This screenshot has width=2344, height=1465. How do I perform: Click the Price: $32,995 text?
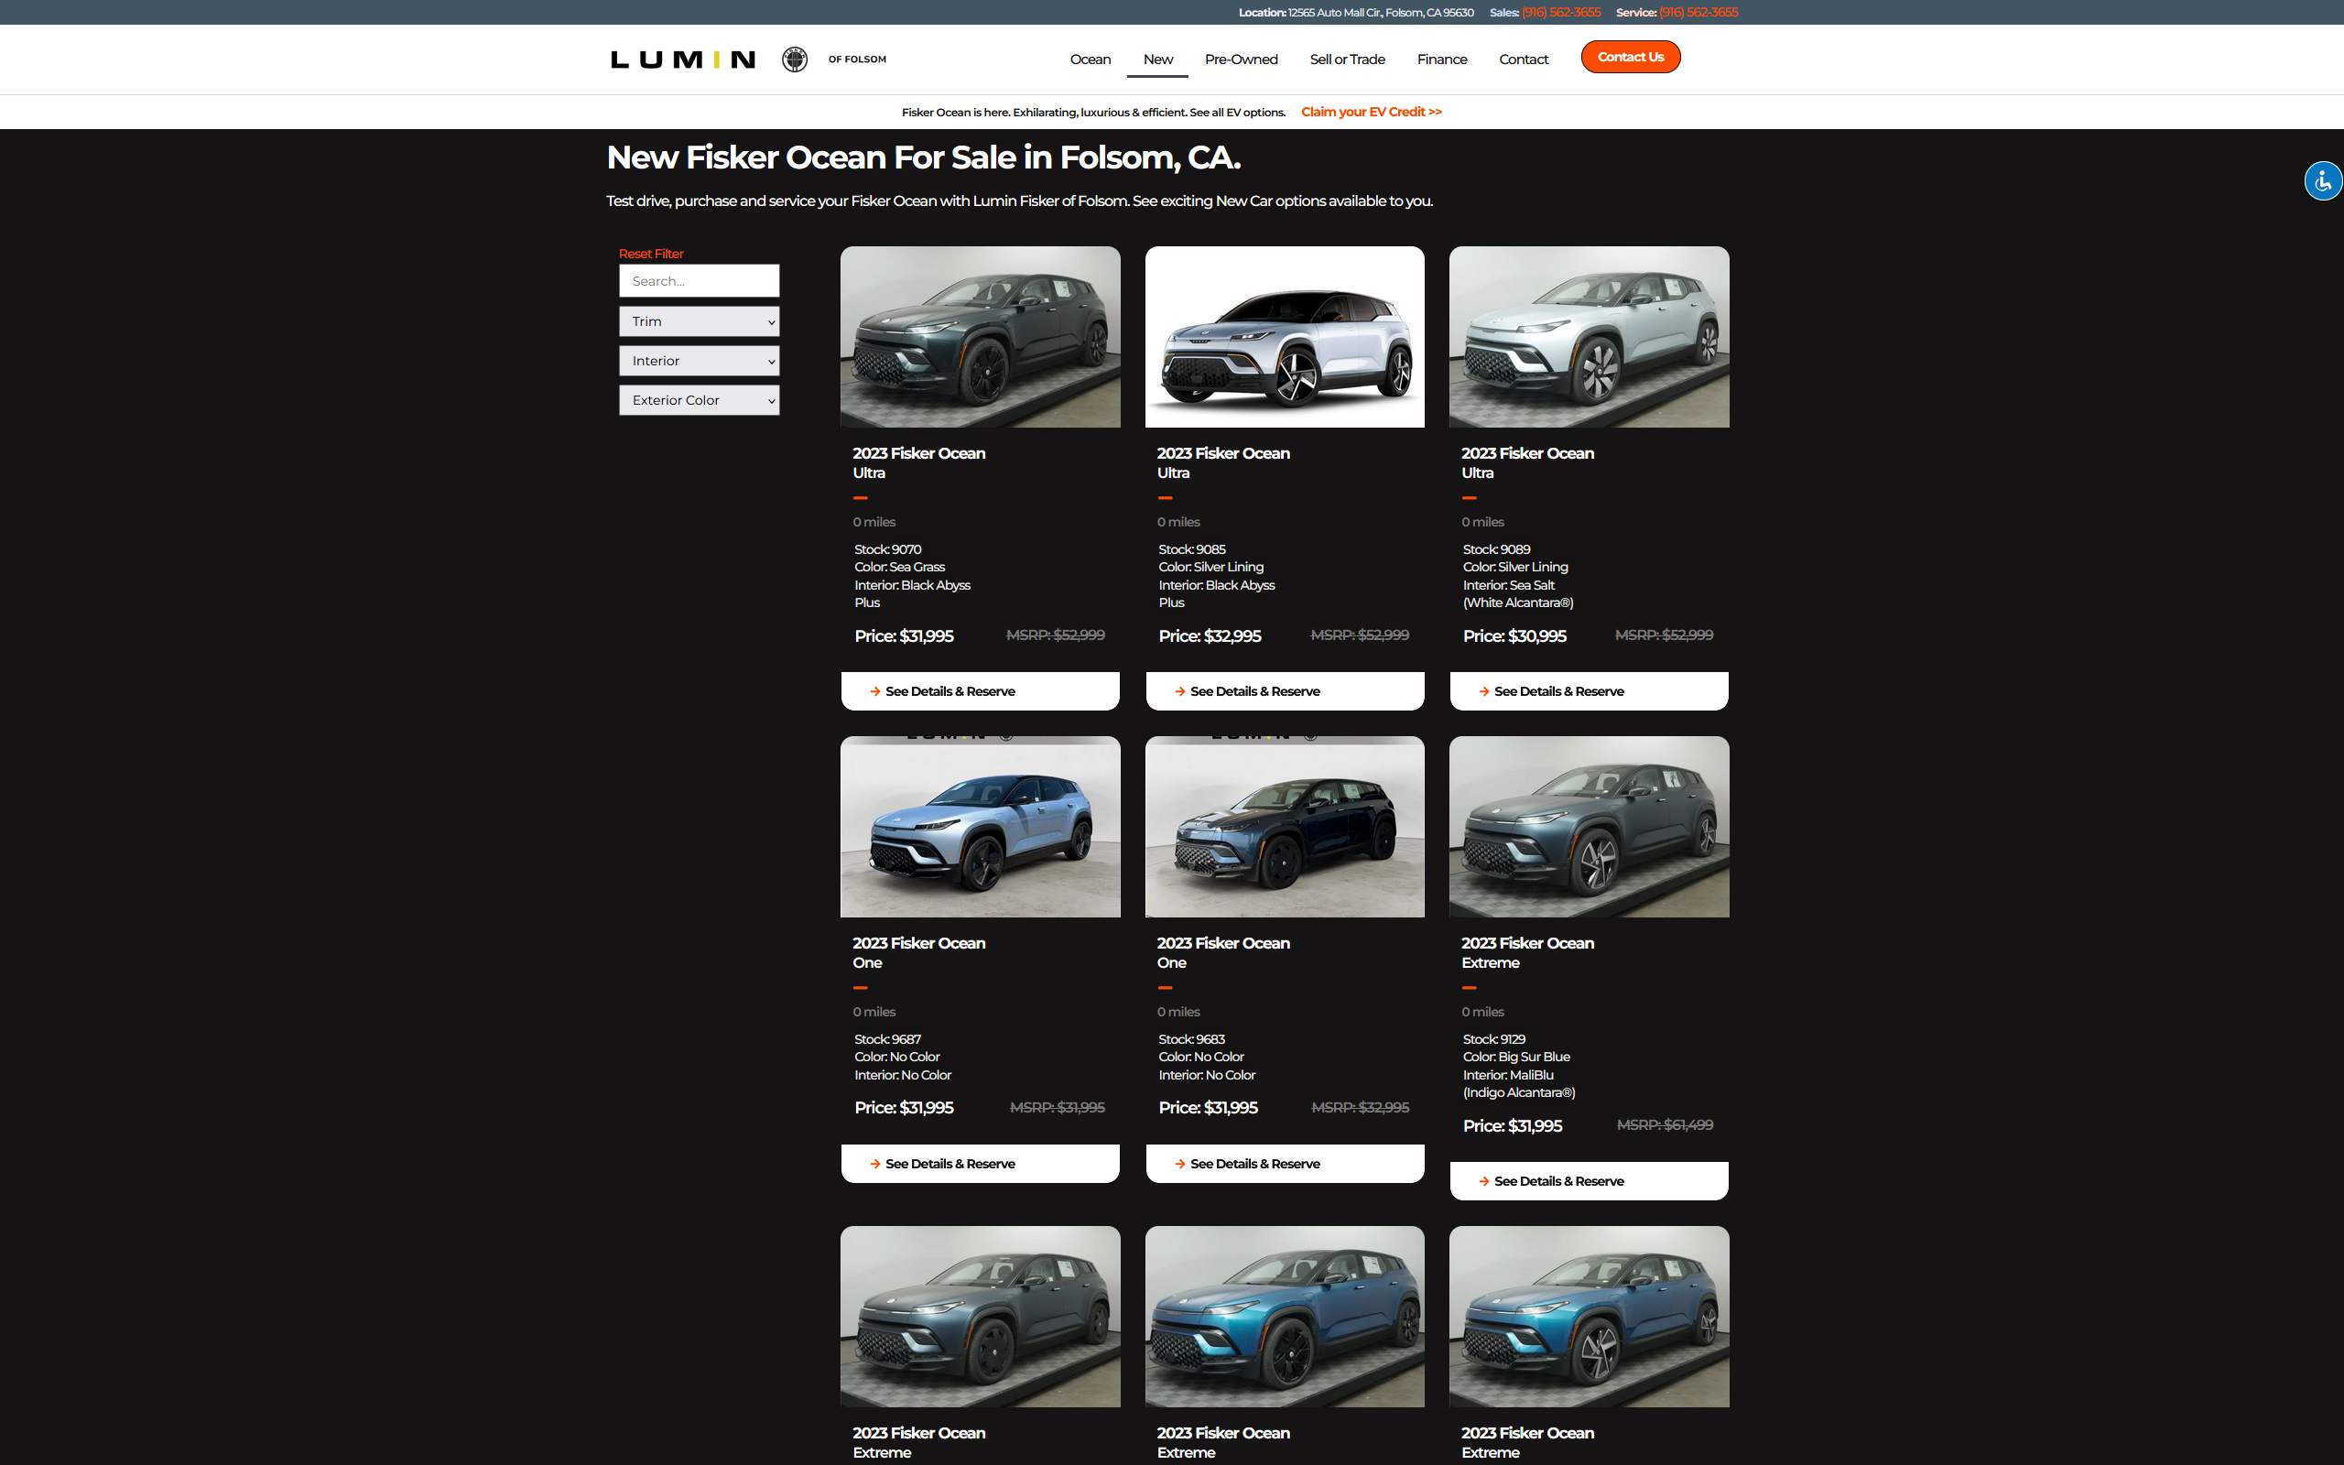1210,636
